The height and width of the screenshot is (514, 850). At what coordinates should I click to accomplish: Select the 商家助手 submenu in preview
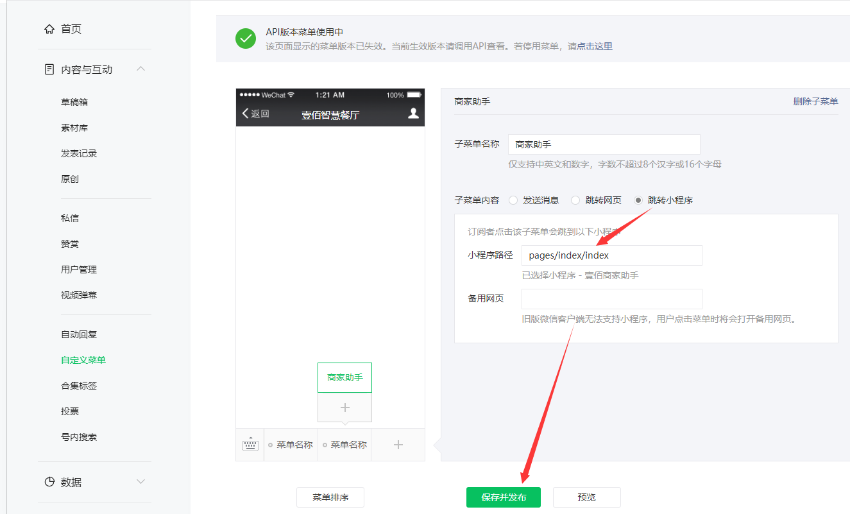(344, 377)
